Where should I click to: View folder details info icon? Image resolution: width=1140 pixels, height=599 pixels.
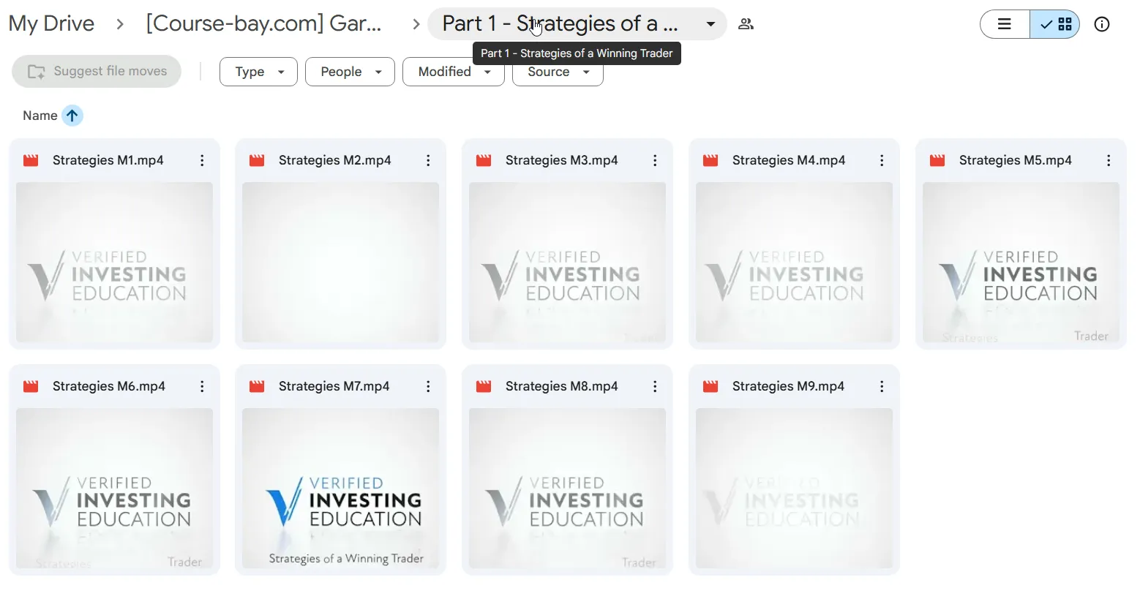click(x=1101, y=24)
